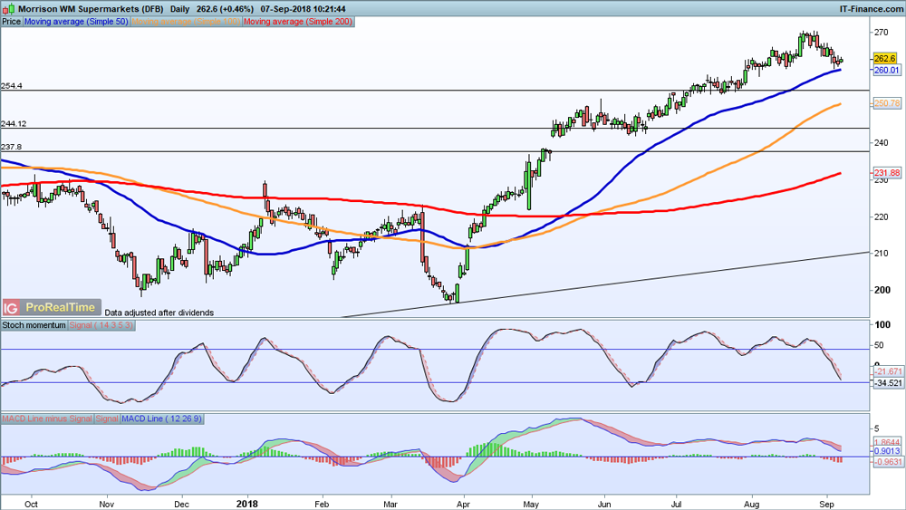Click the 262.6 (+0.46%) price readout
This screenshot has height=510, width=906.
[225, 9]
